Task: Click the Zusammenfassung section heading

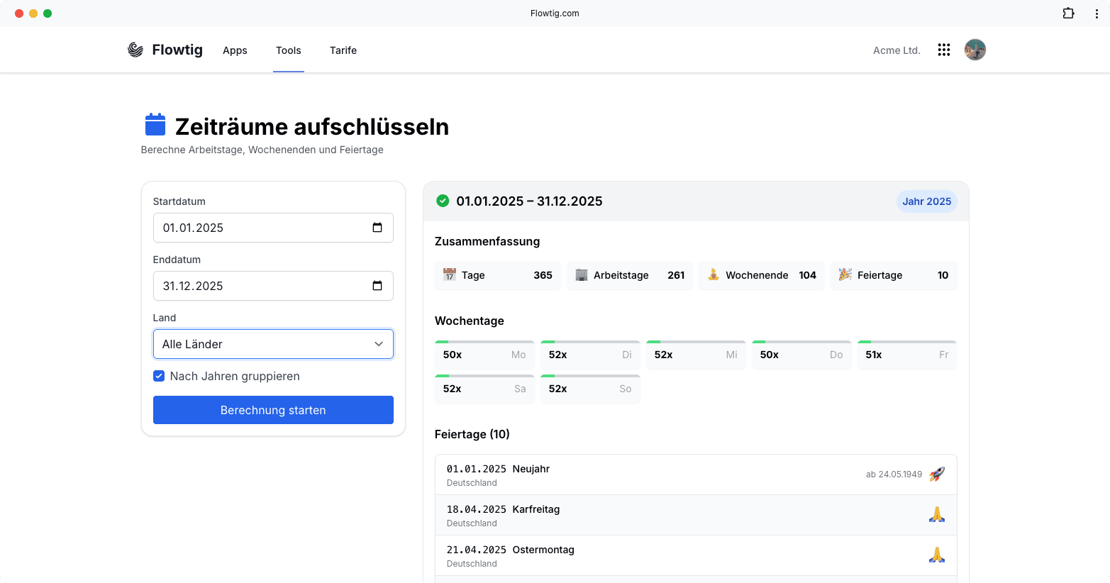Action: [x=487, y=241]
